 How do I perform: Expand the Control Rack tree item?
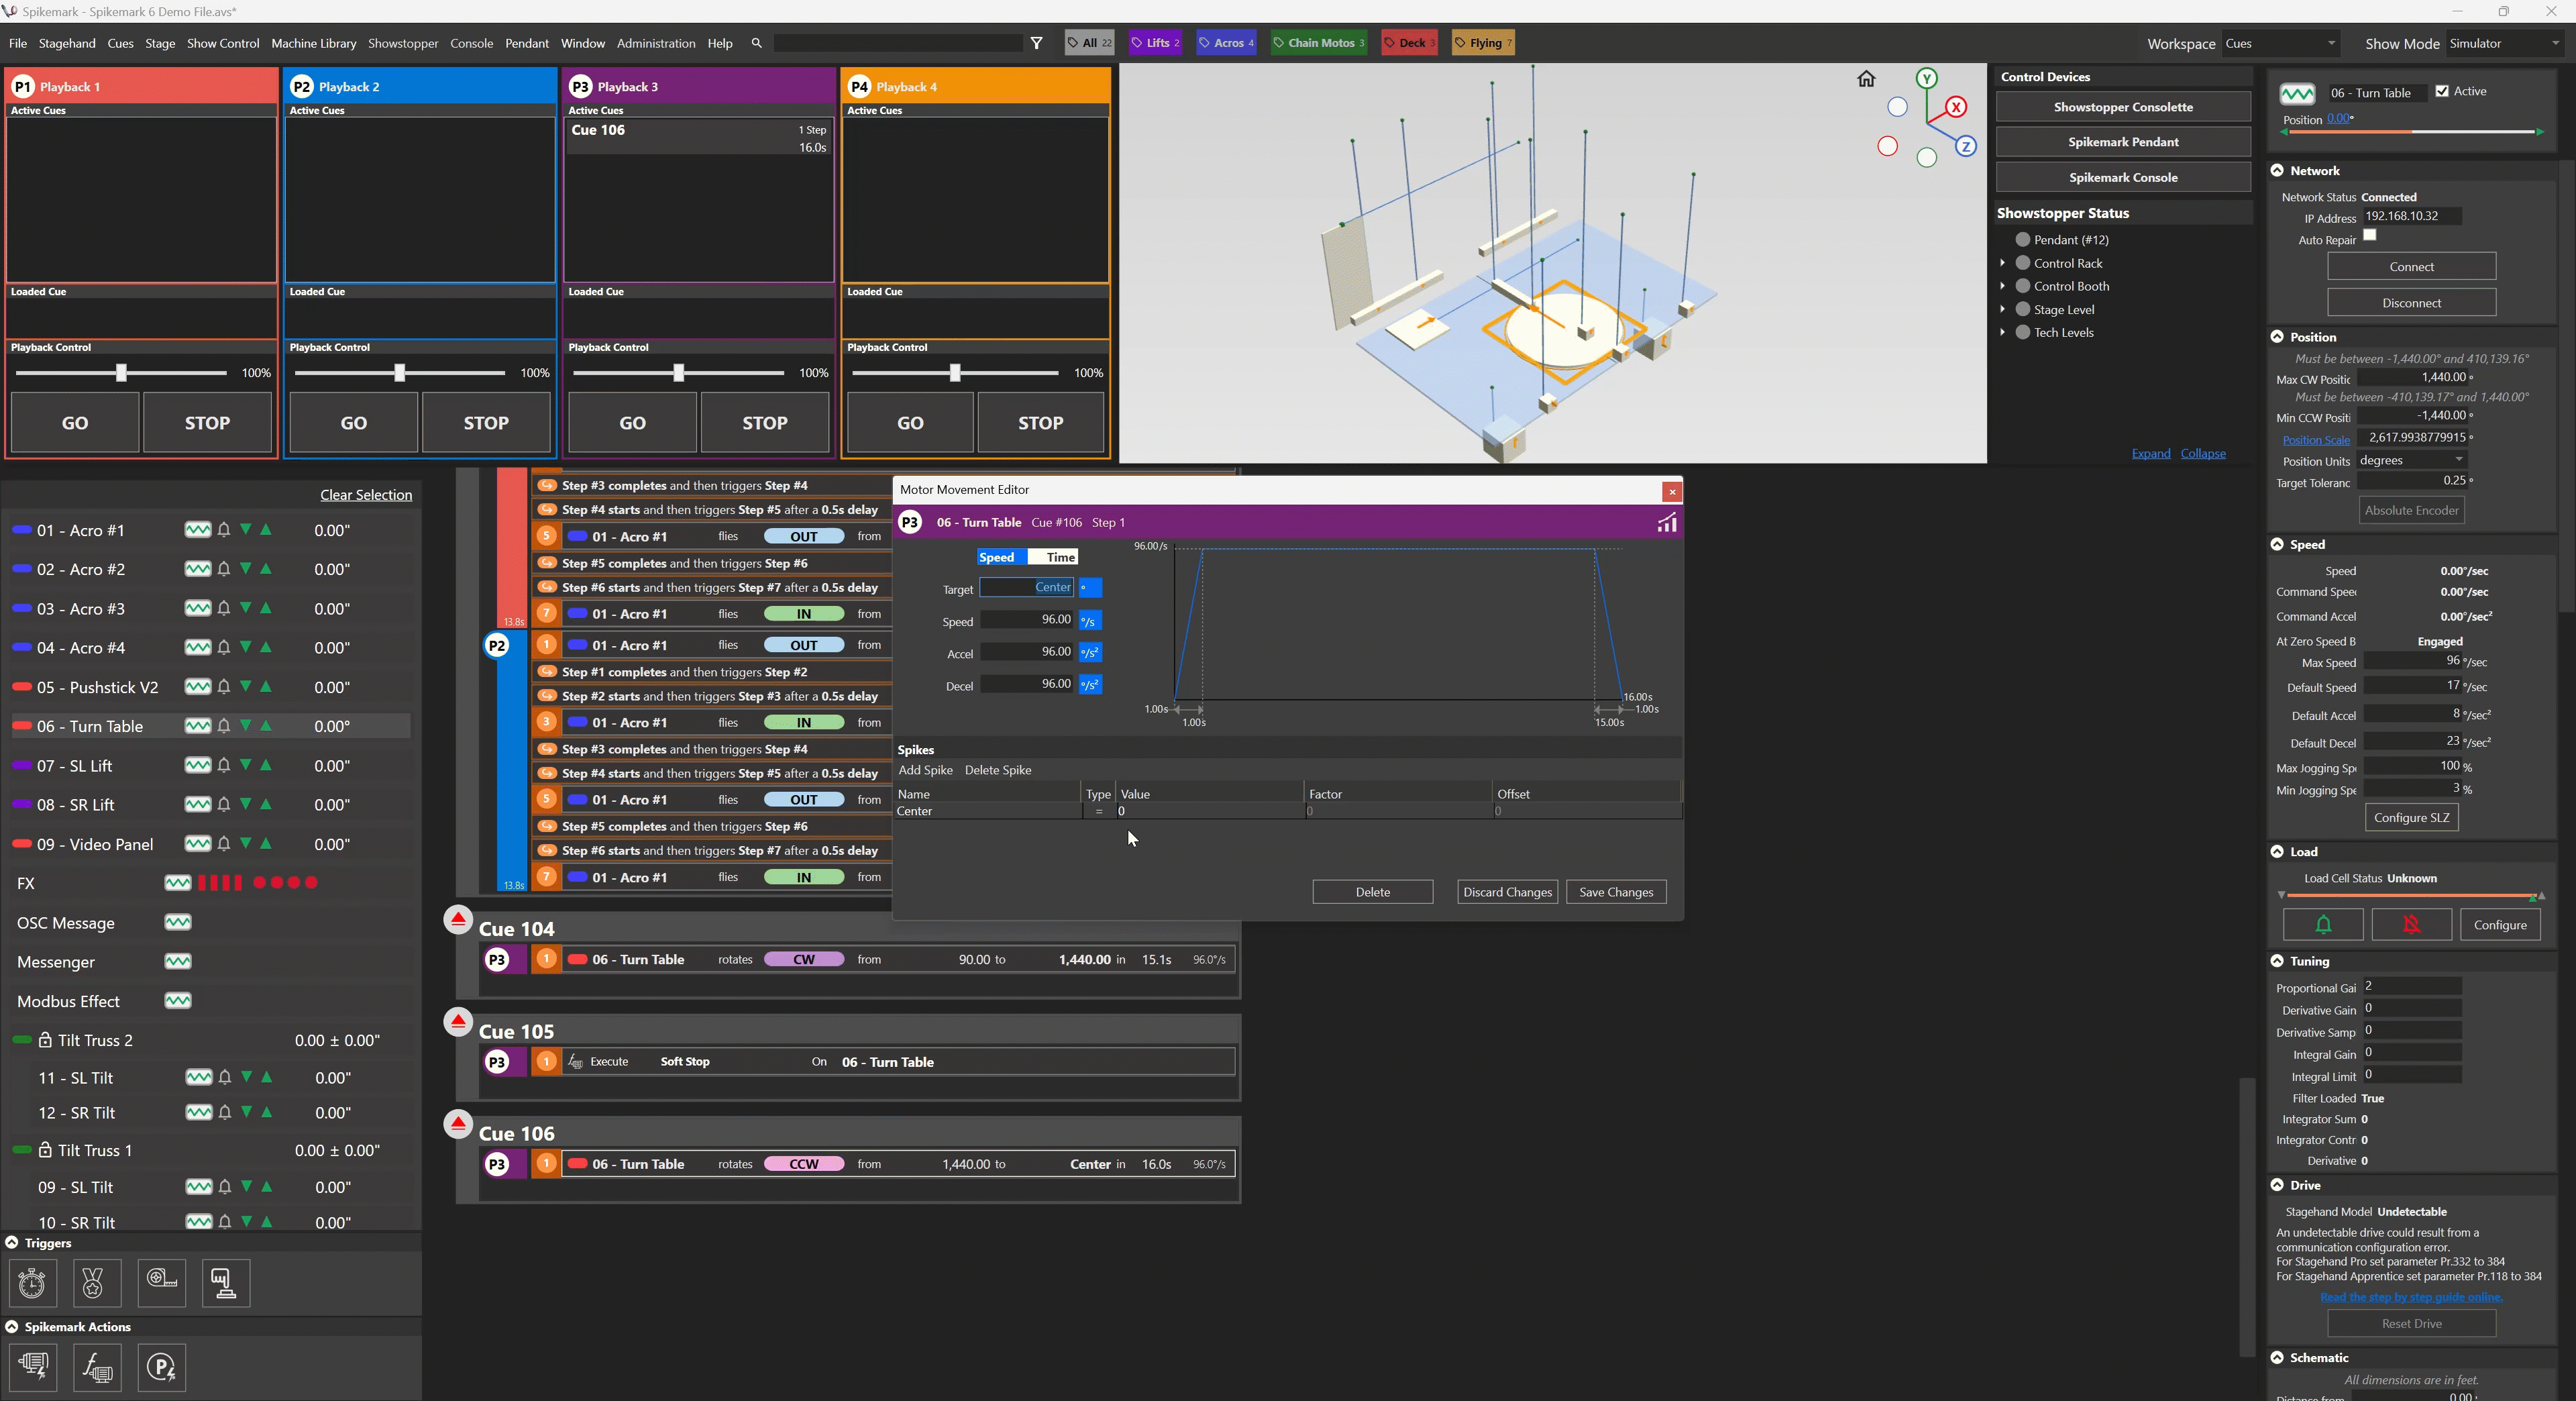2002,263
